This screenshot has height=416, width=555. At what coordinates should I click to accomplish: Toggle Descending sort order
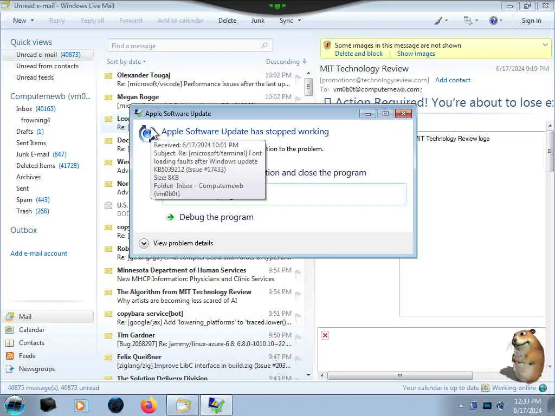pos(286,62)
